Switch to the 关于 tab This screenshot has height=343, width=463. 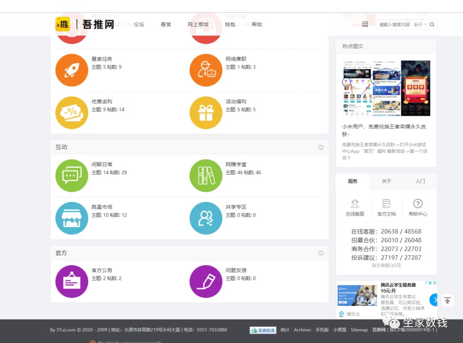[386, 181]
